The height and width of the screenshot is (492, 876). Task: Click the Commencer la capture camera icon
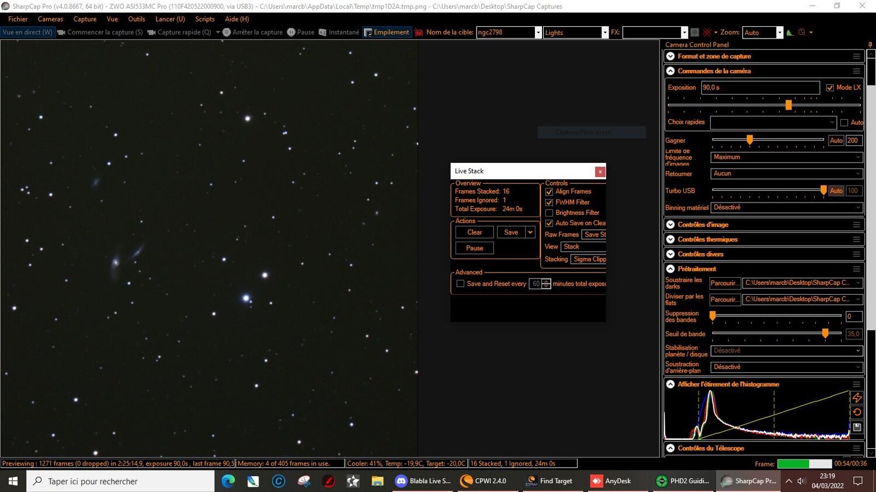[x=60, y=32]
